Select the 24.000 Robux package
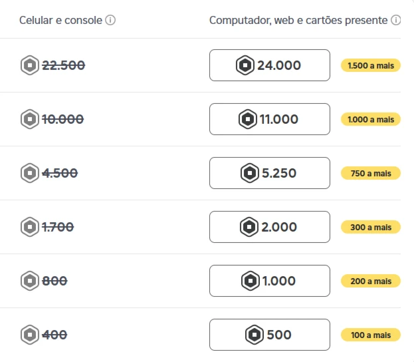 coord(270,65)
